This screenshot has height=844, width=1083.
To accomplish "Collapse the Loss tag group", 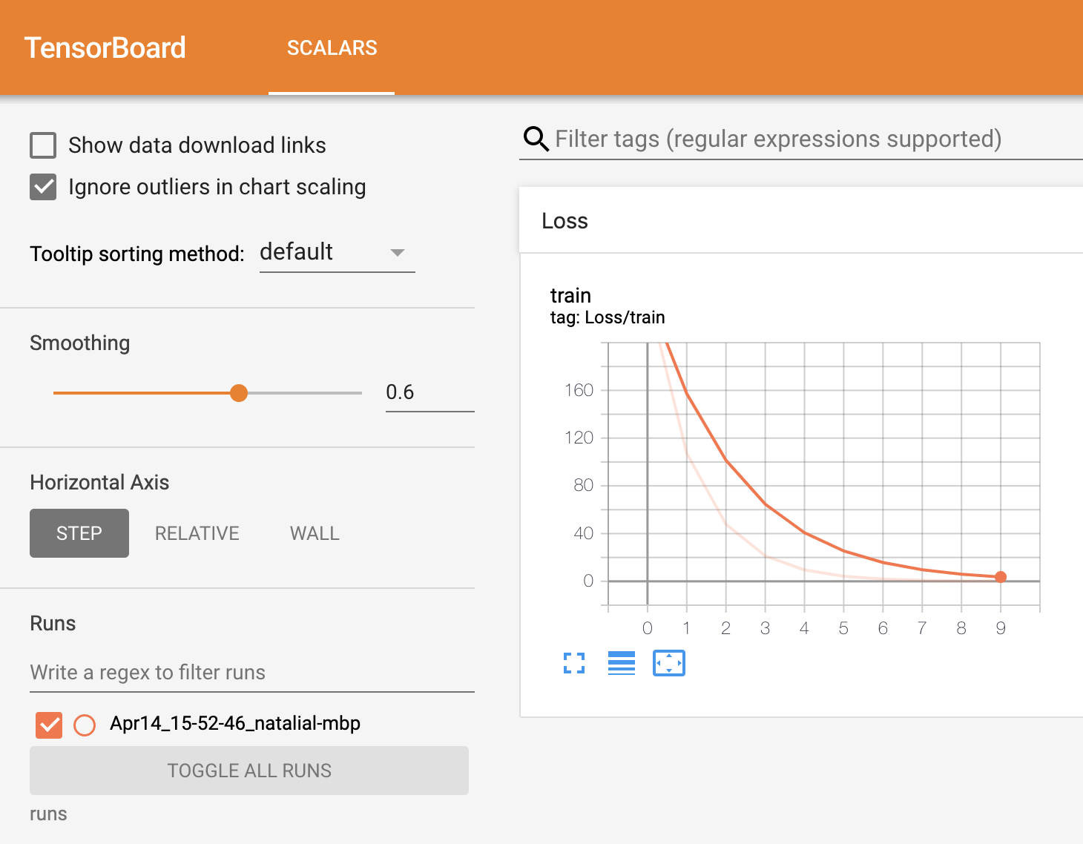I will tap(564, 220).
